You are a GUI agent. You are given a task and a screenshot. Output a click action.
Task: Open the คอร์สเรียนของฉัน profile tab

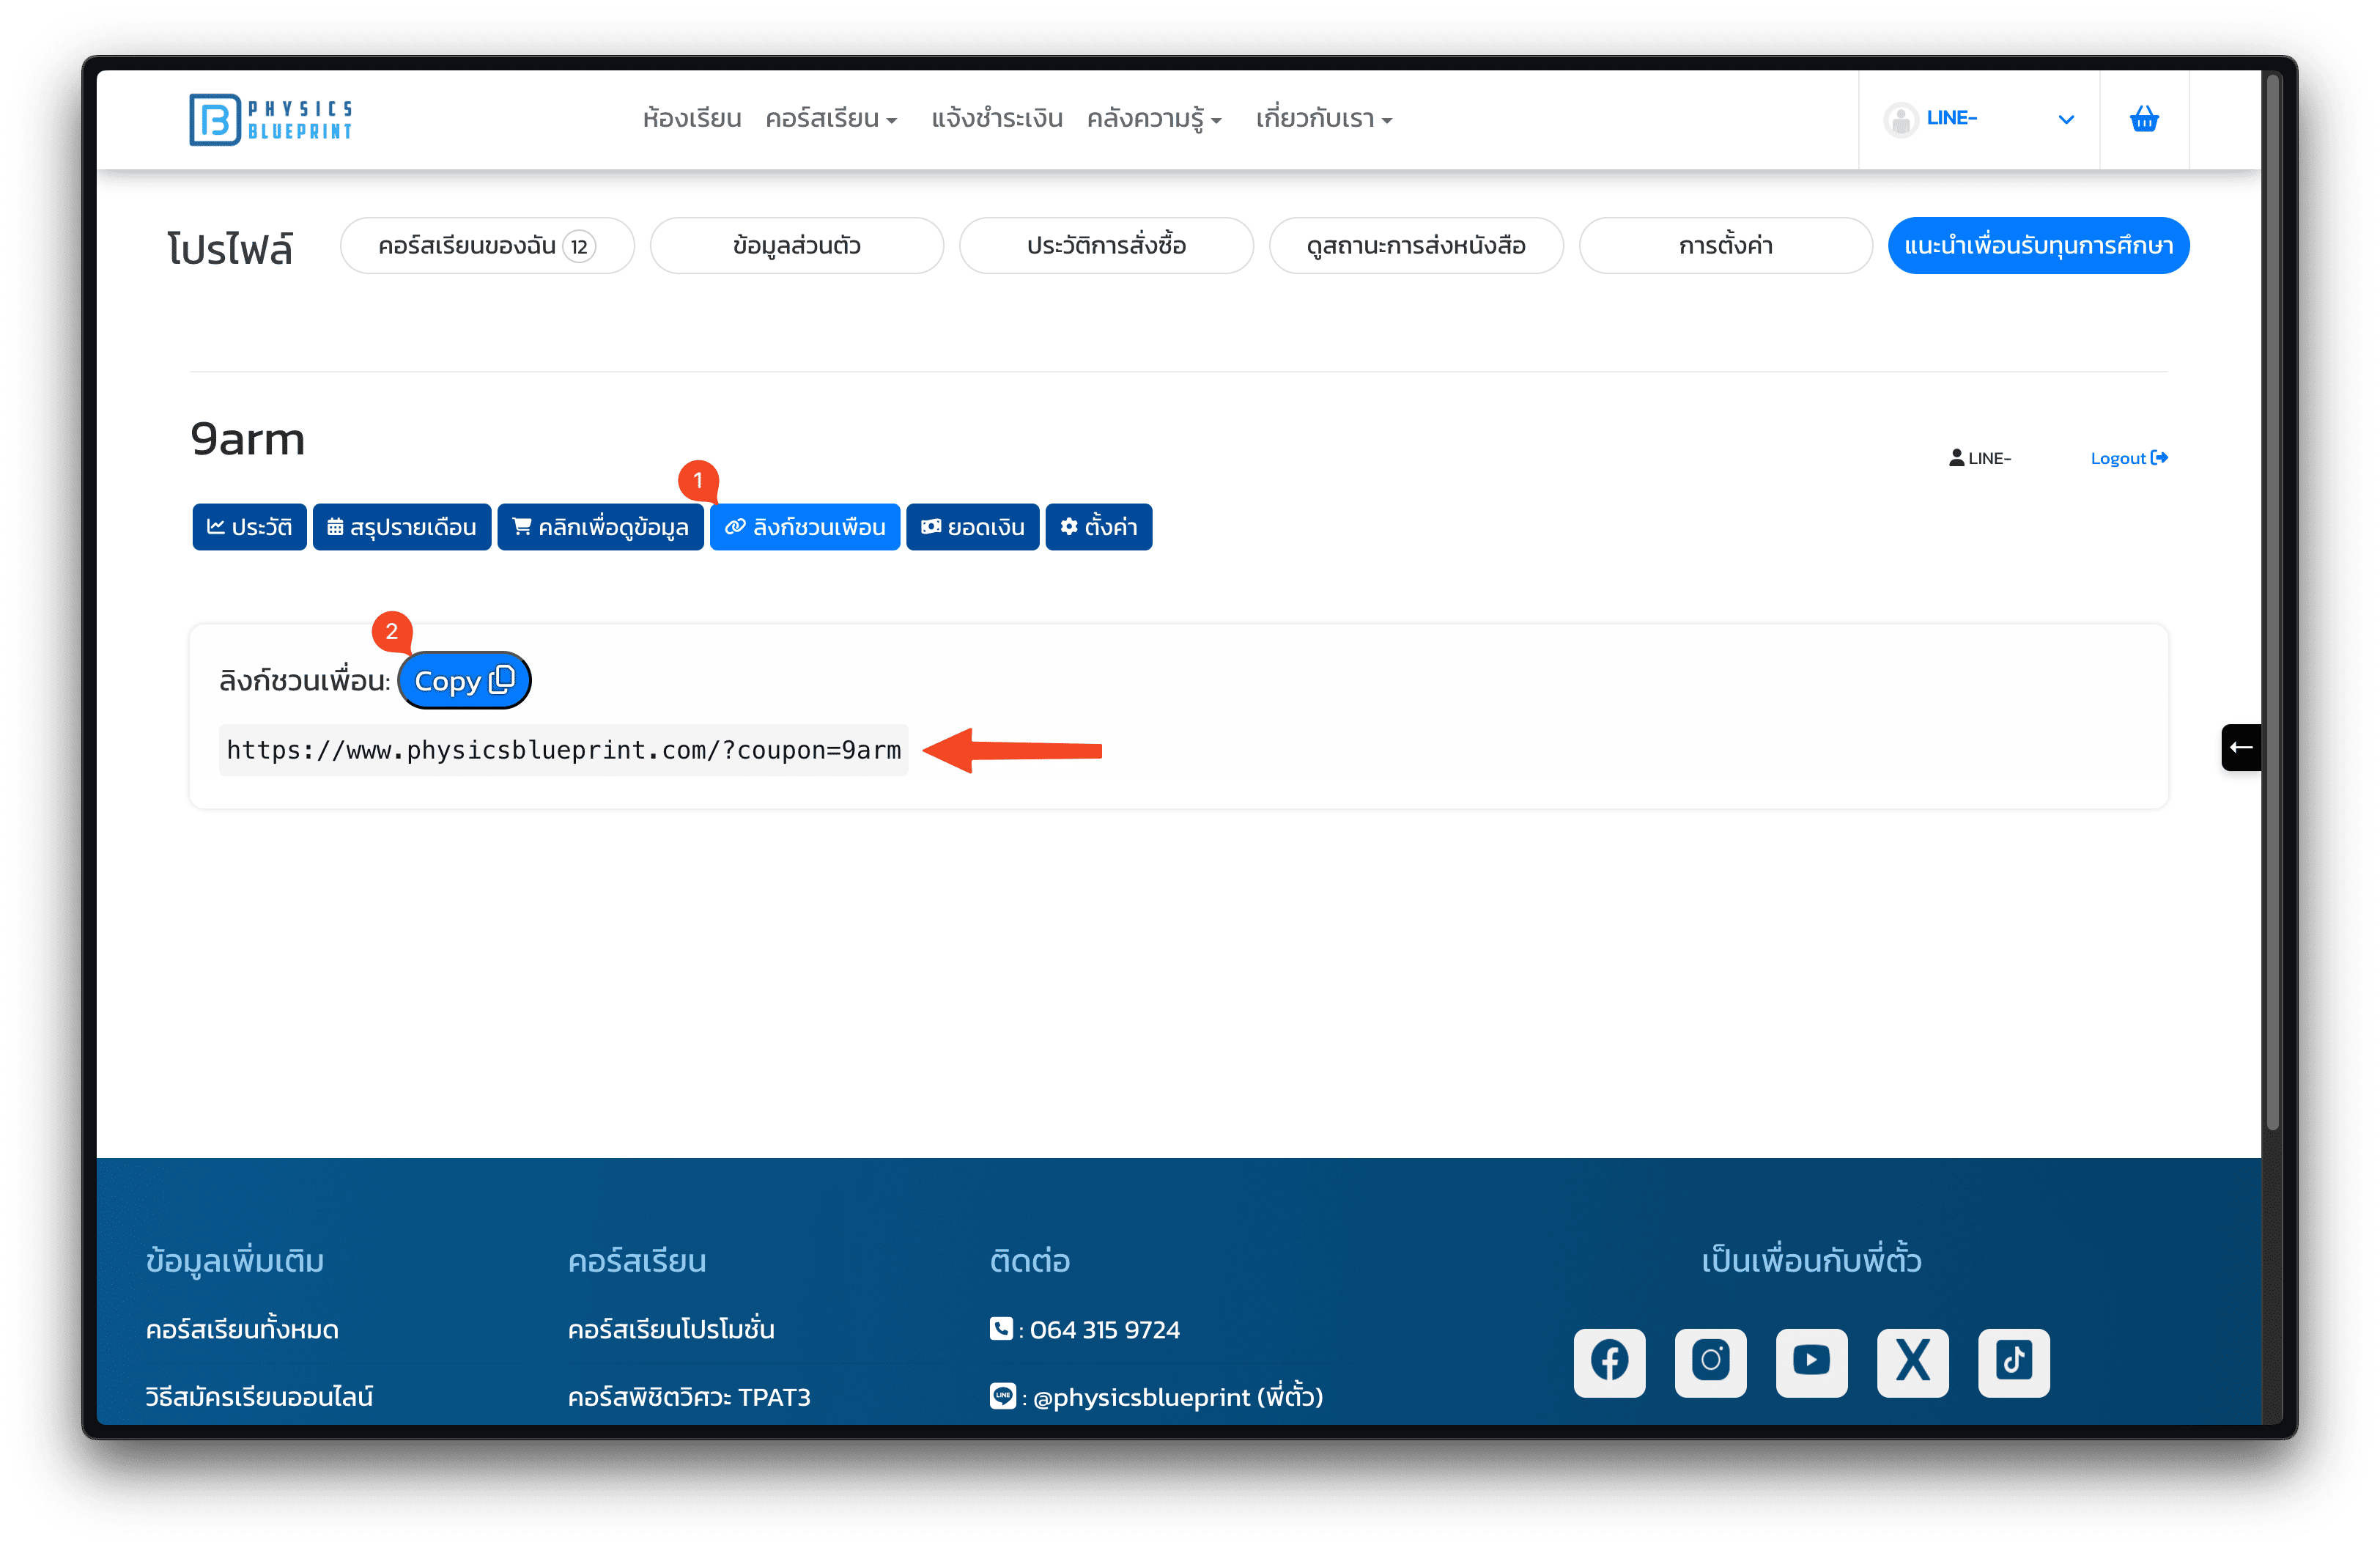pyautogui.click(x=487, y=245)
